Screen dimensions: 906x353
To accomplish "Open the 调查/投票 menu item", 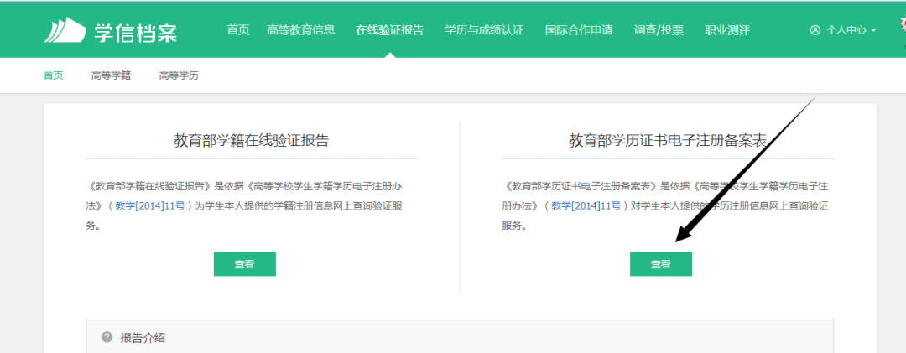I will pyautogui.click(x=659, y=30).
